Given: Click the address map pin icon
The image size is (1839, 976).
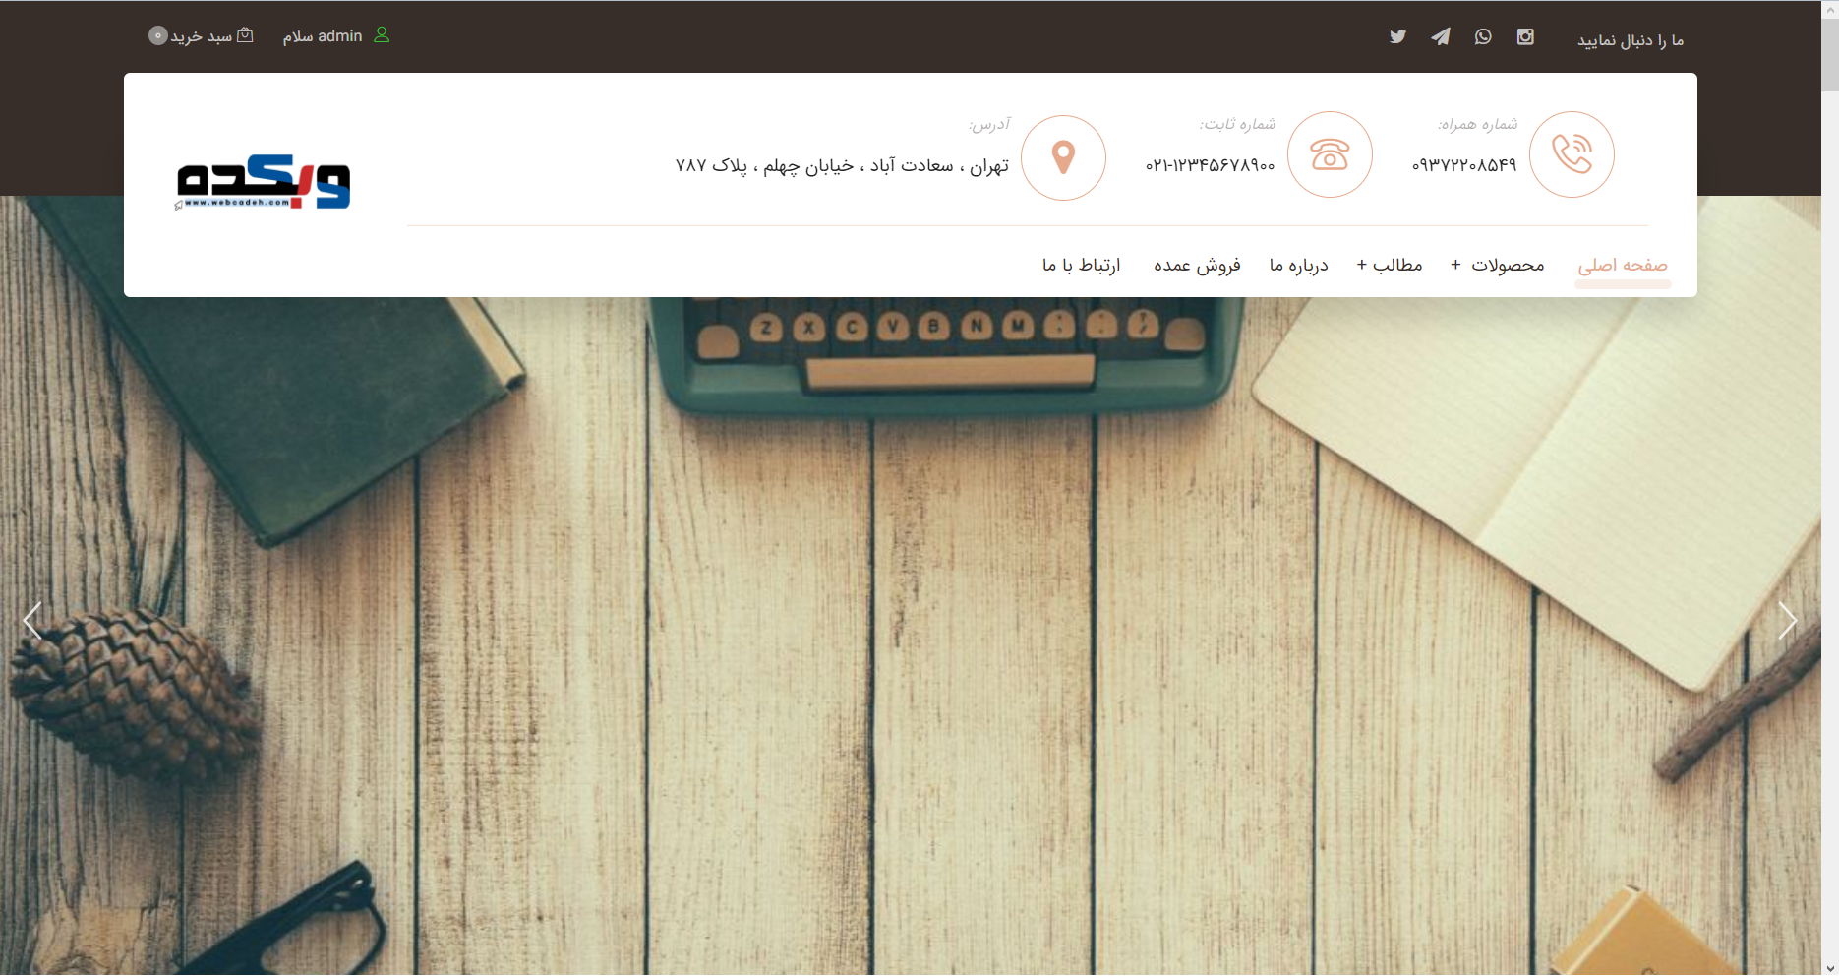Looking at the screenshot, I should click(1063, 157).
